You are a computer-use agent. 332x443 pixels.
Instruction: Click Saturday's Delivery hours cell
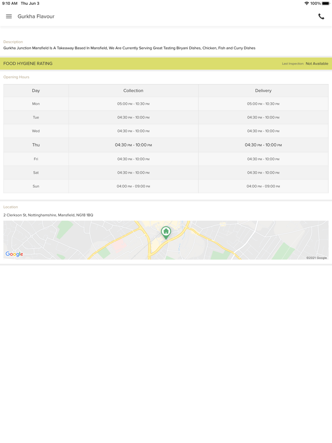point(263,173)
